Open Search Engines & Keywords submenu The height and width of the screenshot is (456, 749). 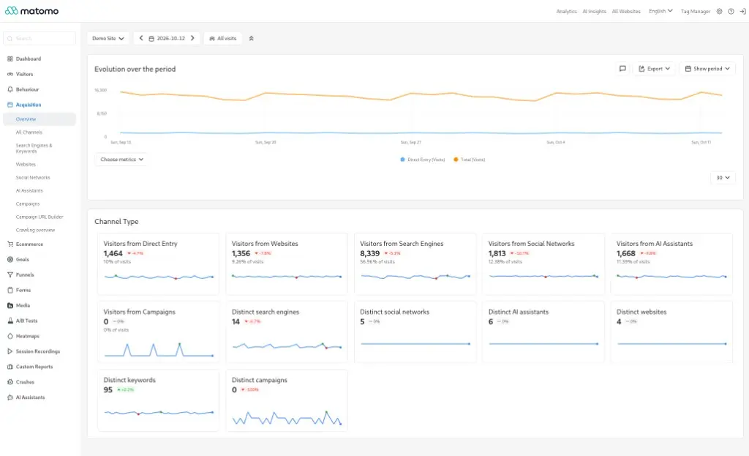point(34,148)
